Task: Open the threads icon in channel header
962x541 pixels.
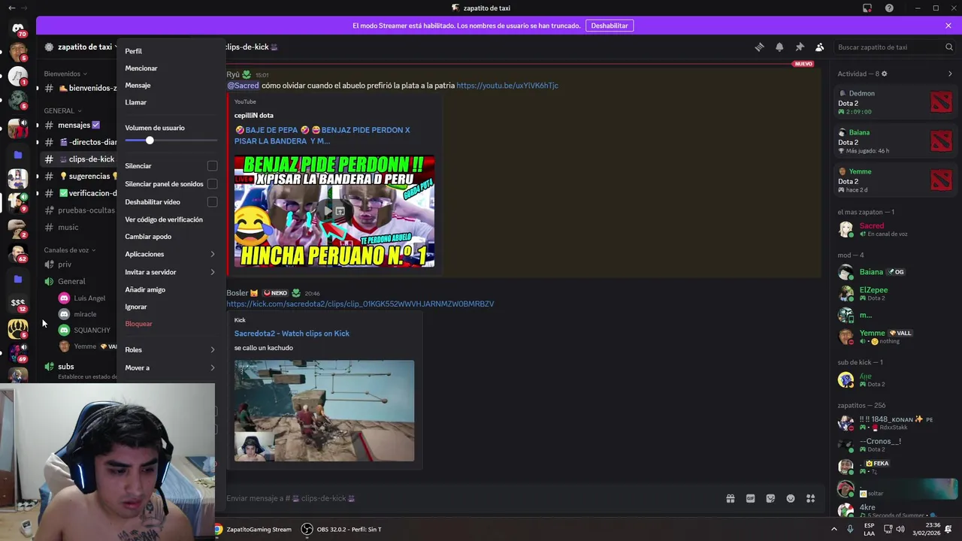Action: [759, 47]
